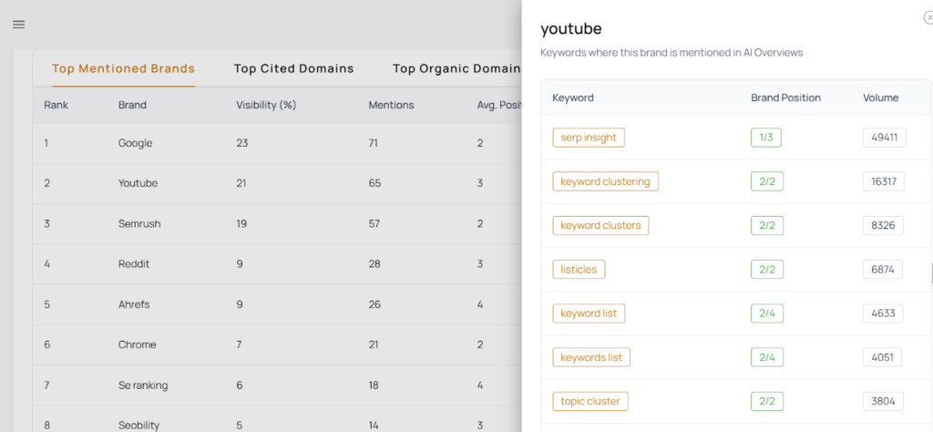Open the Top Cited Domains tab
The image size is (933, 432).
click(293, 68)
